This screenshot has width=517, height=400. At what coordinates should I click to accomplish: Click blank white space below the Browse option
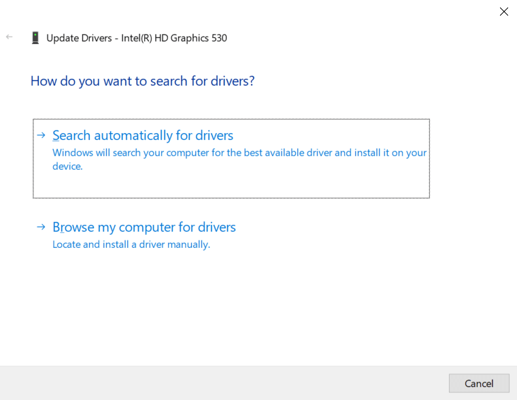point(258,306)
